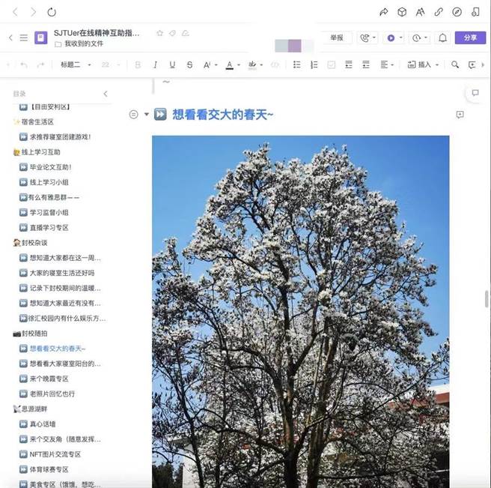
Task: Open text alignment dropdown
Action: [x=387, y=65]
